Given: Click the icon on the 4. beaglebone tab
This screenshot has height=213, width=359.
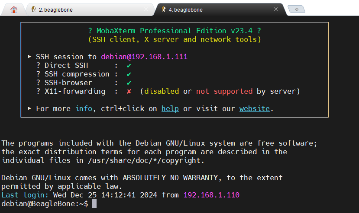Looking at the screenshot, I should click(x=164, y=10).
